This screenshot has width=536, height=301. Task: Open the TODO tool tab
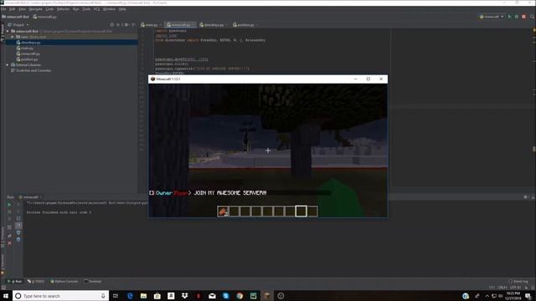(36, 282)
